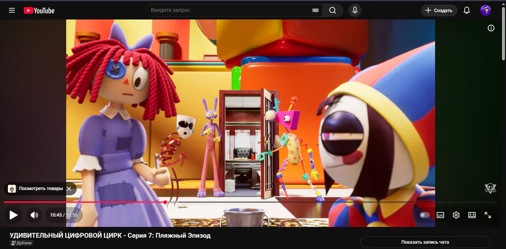506x249 pixels.
Task: Mute the video volume
Action: [x=34, y=215]
